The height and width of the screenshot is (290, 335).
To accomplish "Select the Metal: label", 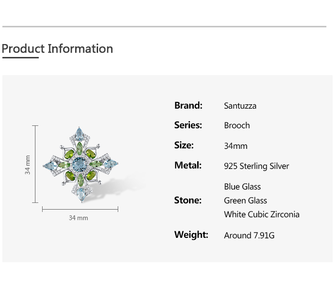I will 188,166.
